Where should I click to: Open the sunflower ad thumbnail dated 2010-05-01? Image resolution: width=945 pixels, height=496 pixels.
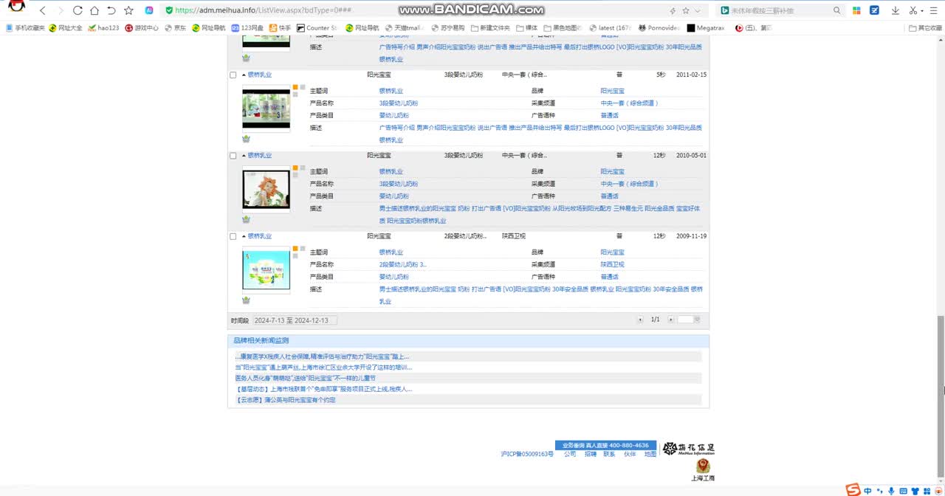pyautogui.click(x=266, y=190)
